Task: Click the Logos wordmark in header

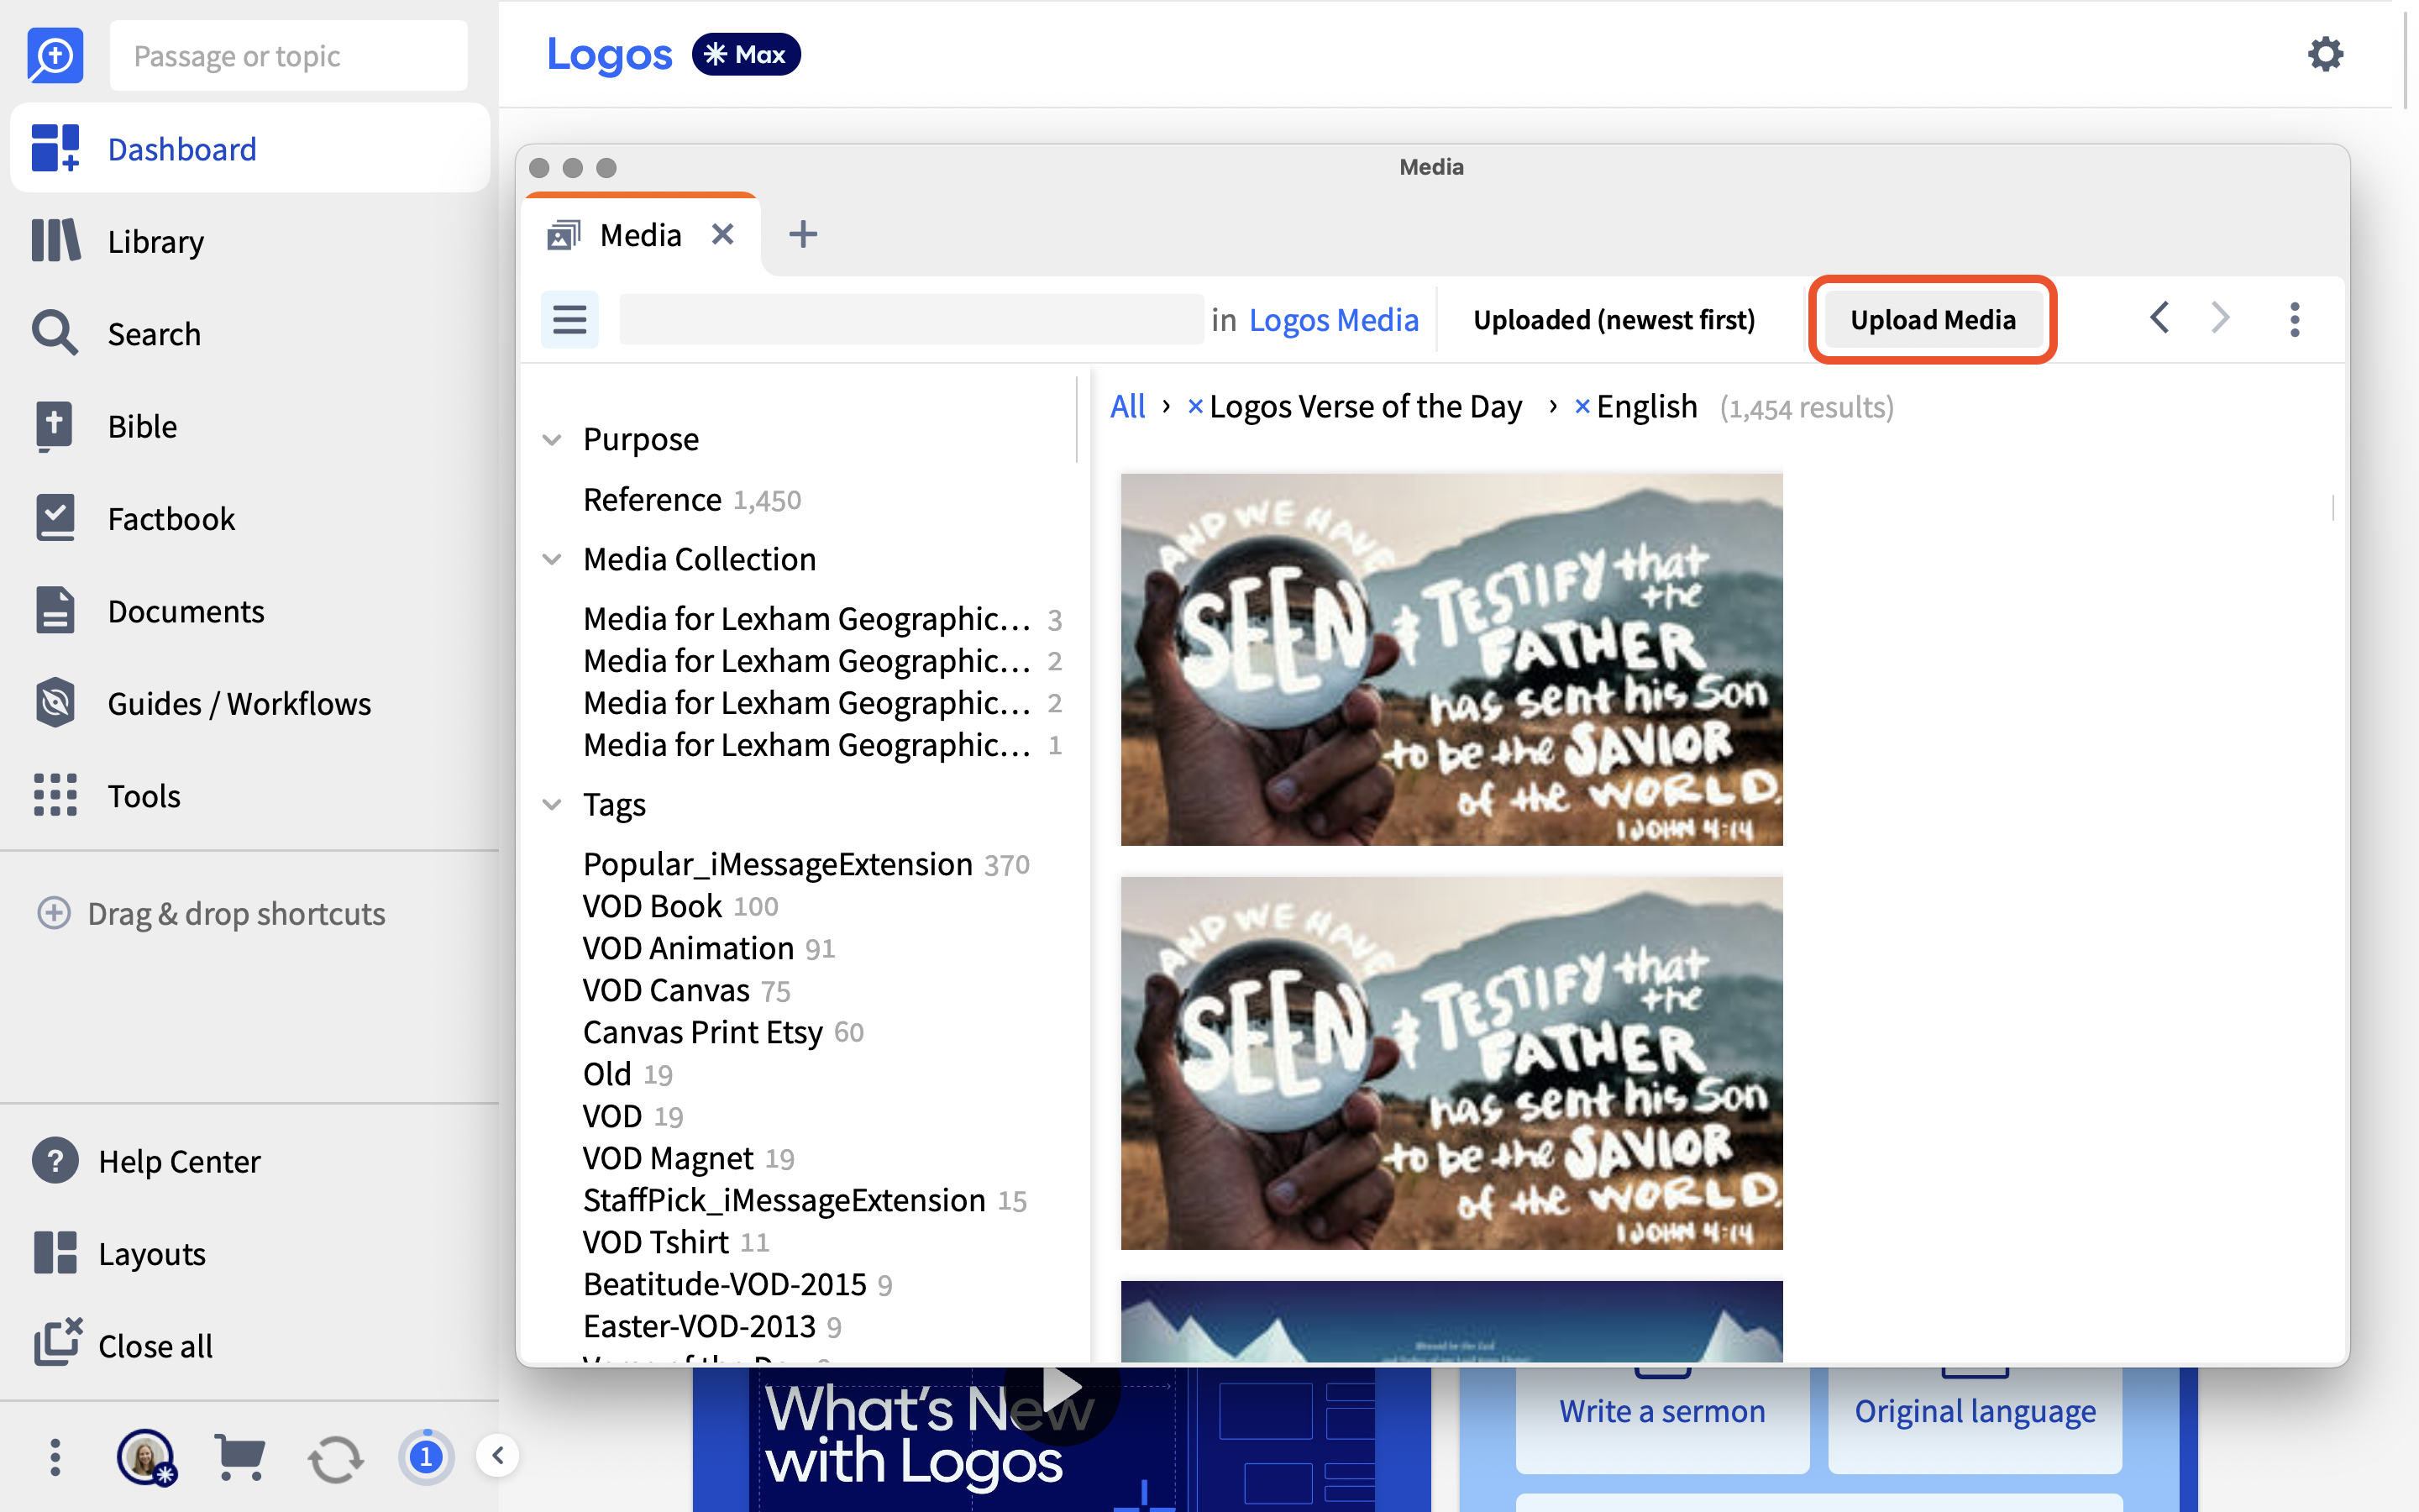Action: coord(609,55)
